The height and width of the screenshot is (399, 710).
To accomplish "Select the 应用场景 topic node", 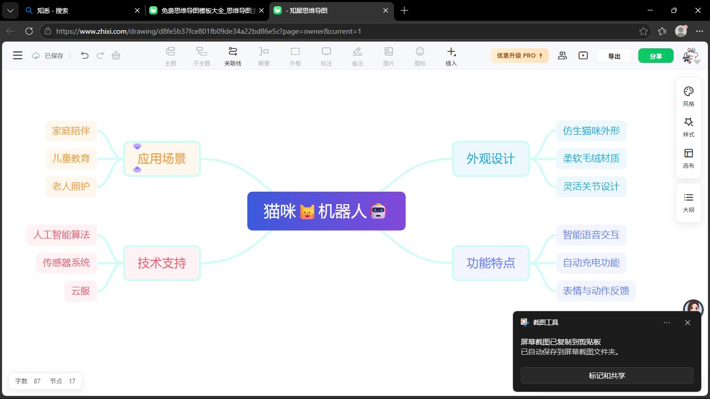I will [x=162, y=159].
